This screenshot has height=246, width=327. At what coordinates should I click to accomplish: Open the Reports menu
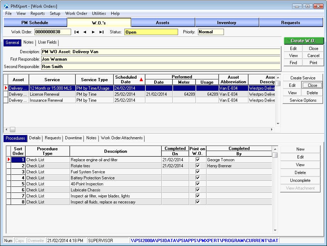pos(38,13)
